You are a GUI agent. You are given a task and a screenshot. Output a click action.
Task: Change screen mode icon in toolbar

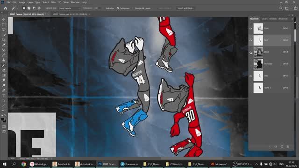click(4, 132)
